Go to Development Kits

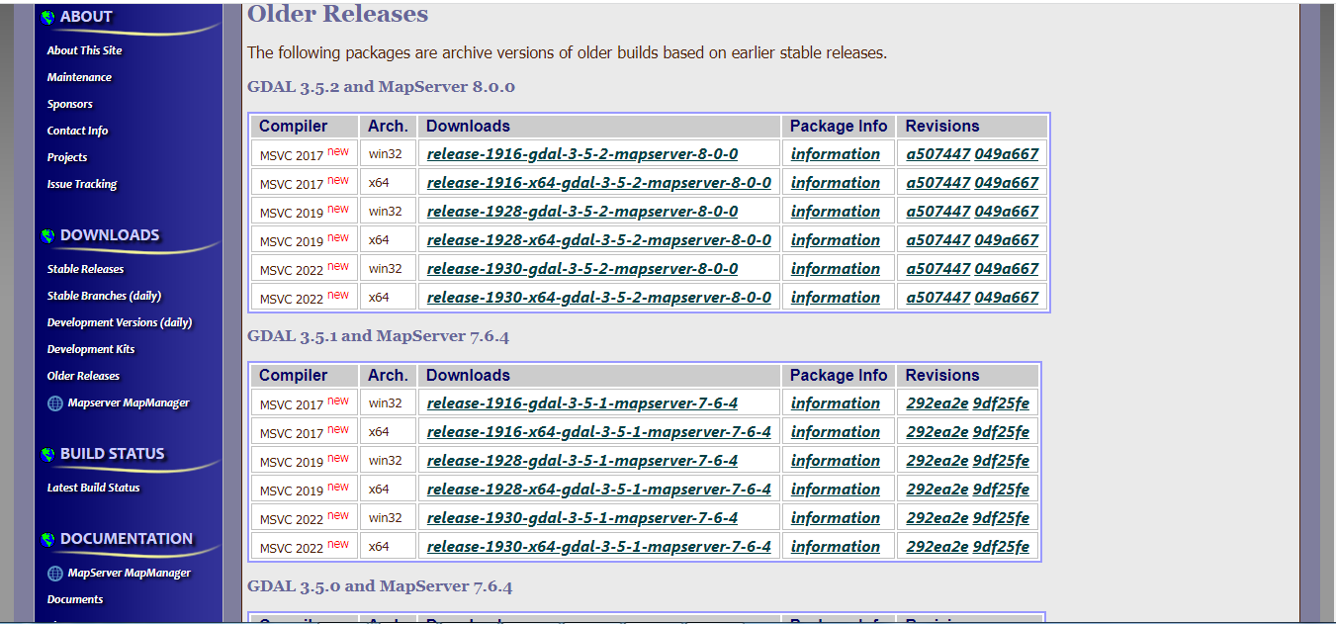click(91, 349)
